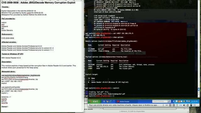Click the 'set OUTPUTPATH /home/eromang' line
The height and width of the screenshot is (113, 201).
tap(15, 78)
